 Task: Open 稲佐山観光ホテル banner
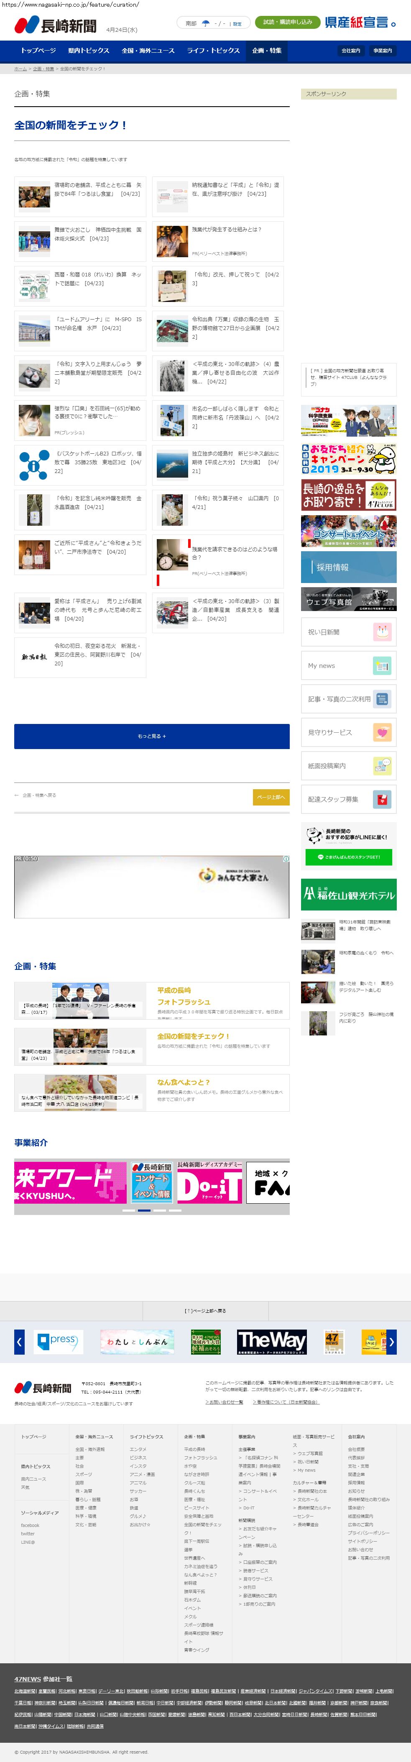(x=349, y=895)
